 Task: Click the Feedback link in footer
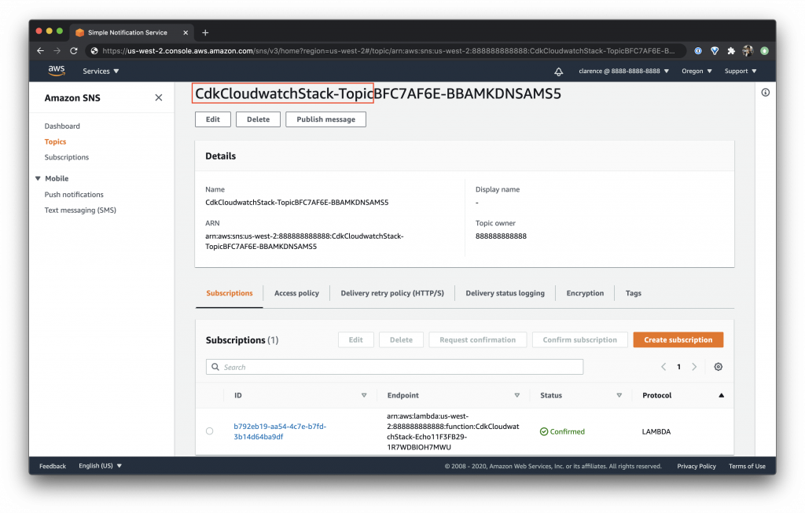[x=53, y=467]
